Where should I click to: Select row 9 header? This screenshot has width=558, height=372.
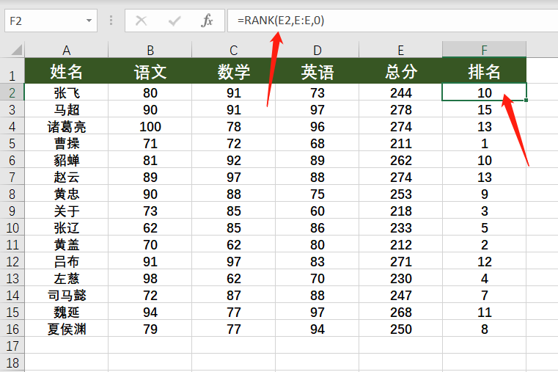click(12, 211)
